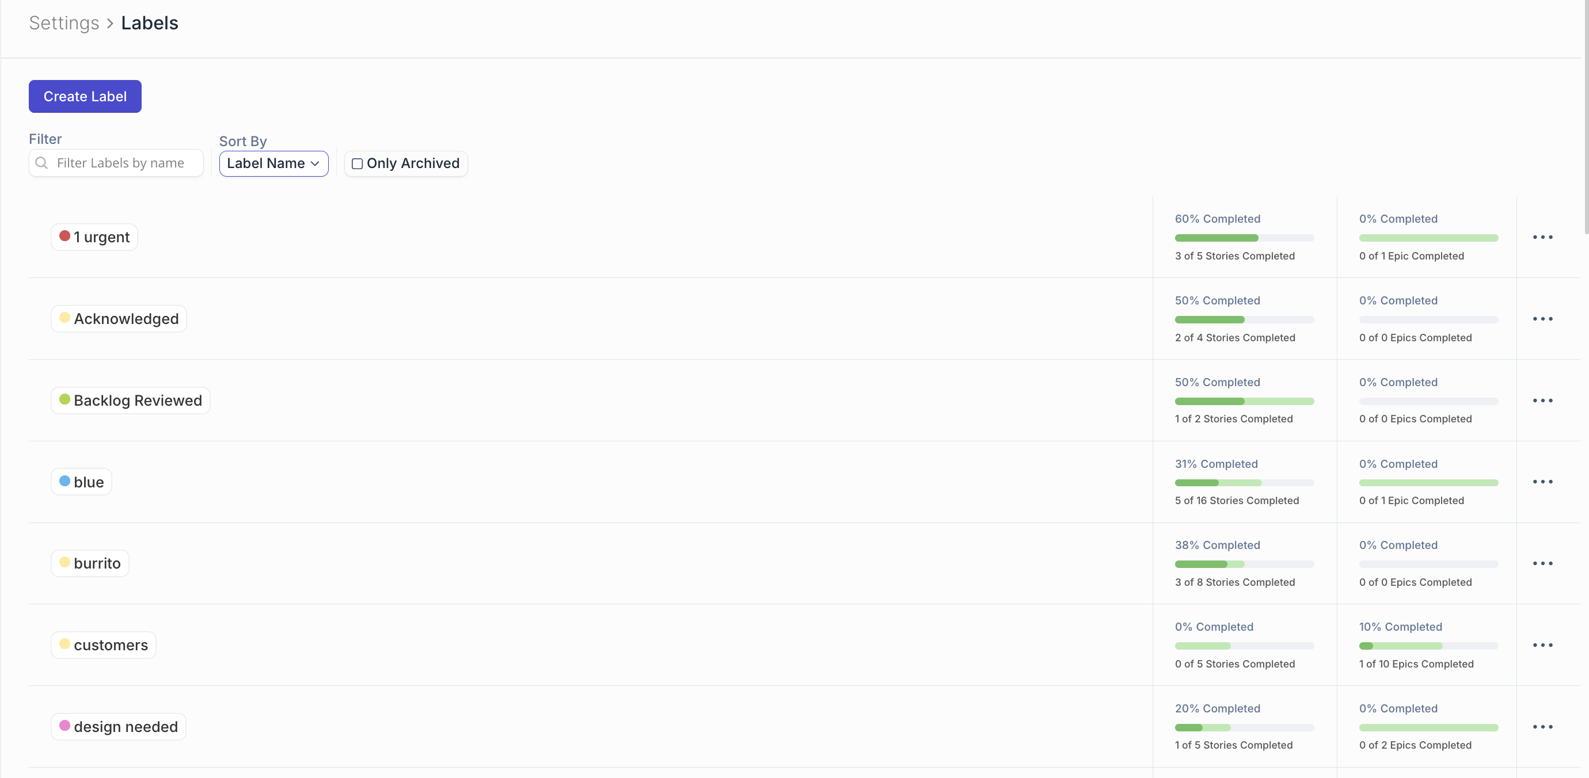
Task: Open the design needed label
Action: (126, 727)
